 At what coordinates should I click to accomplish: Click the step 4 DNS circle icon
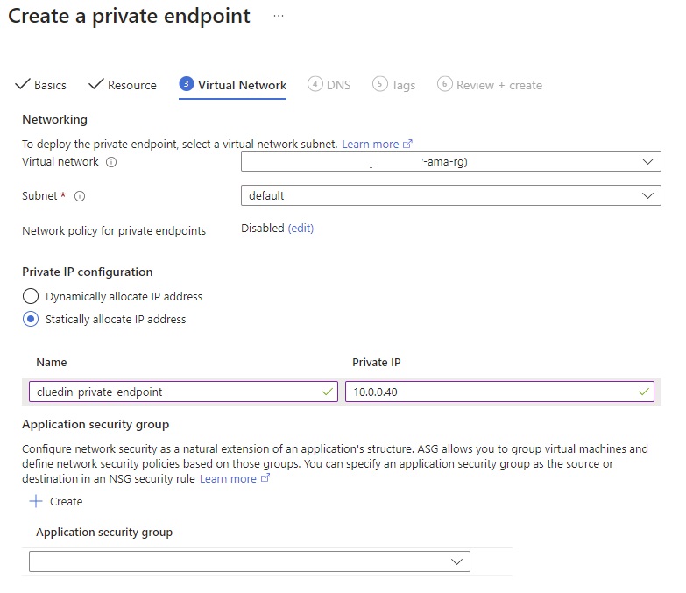tap(315, 84)
